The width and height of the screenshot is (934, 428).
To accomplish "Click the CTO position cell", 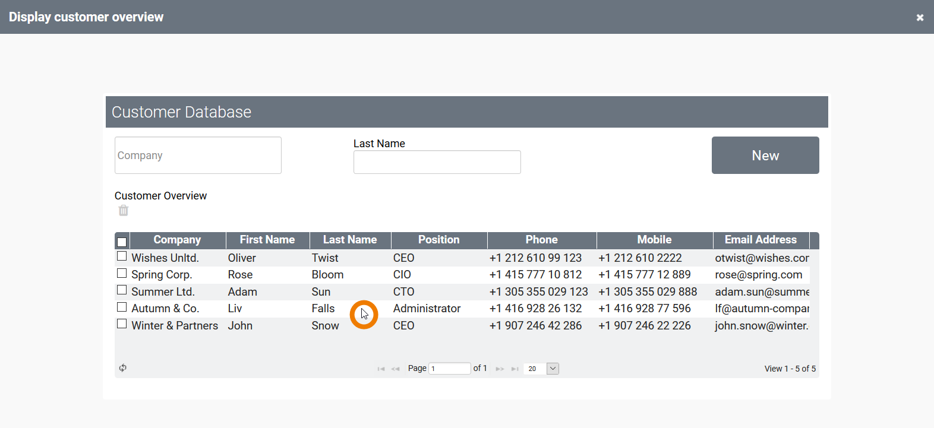I will coord(439,292).
